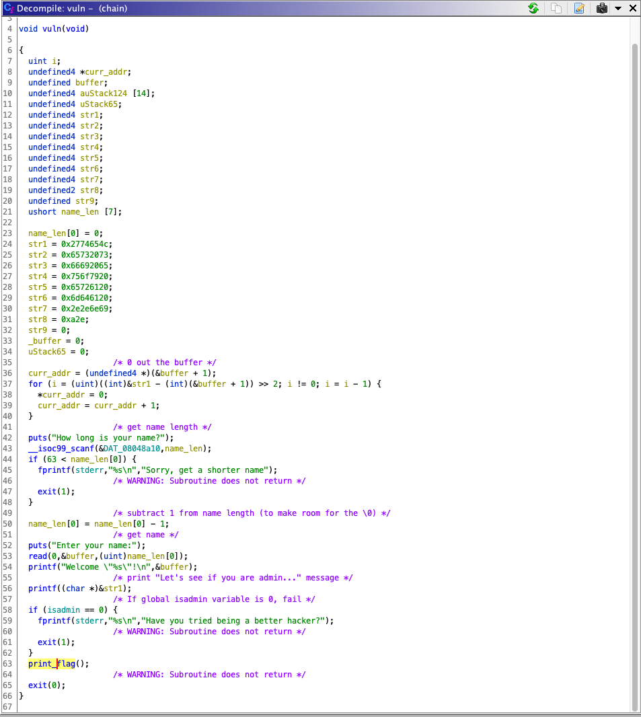Image resolution: width=641 pixels, height=717 pixels.
Task: Click the "get name" comment on line 51
Action: (x=146, y=535)
